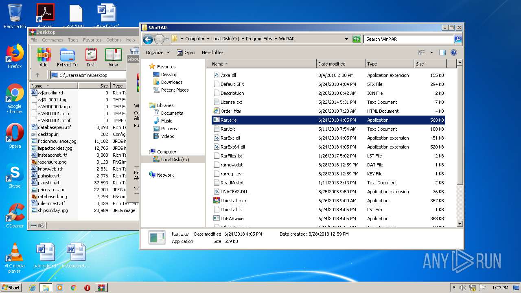Click scroll down arrow in Explorer list
This screenshot has width=521, height=293.
click(x=460, y=224)
